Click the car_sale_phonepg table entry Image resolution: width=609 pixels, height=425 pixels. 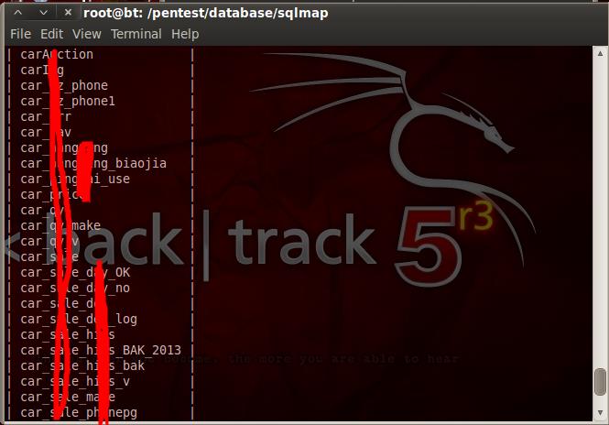(79, 412)
